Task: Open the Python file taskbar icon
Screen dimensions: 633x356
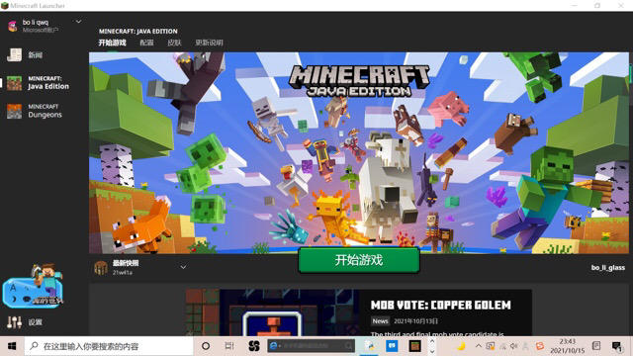Action: pos(369,346)
